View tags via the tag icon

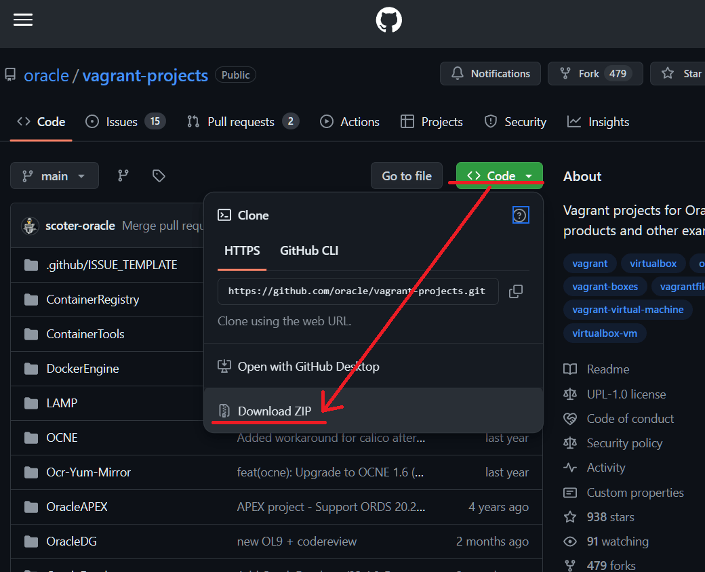pyautogui.click(x=159, y=176)
